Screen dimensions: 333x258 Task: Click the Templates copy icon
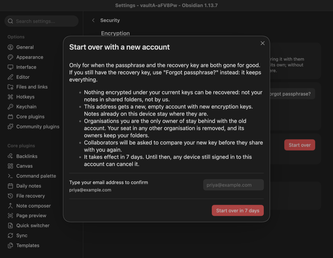pyautogui.click(x=10, y=245)
